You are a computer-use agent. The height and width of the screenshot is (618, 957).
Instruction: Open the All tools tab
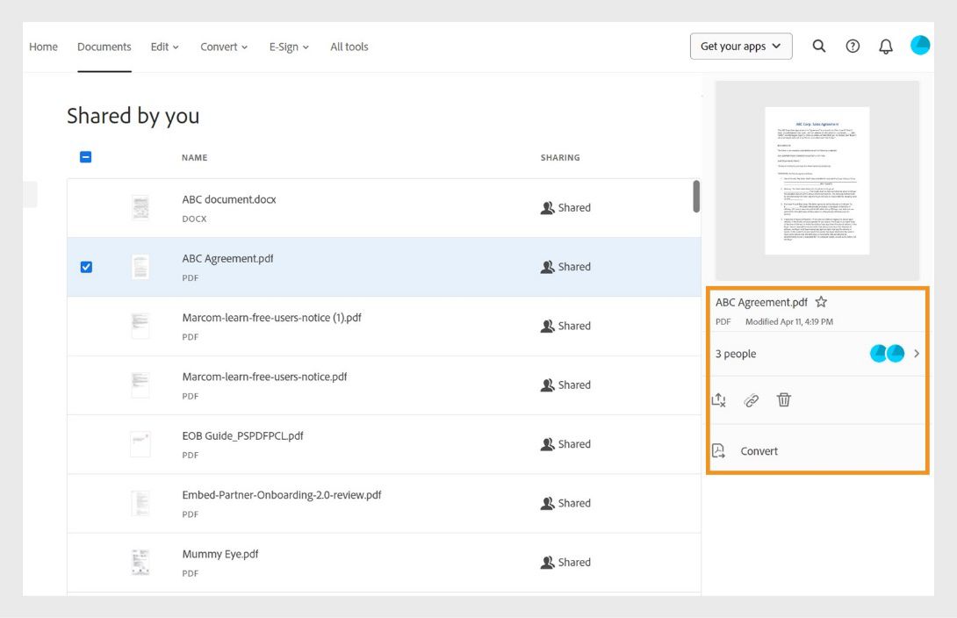[x=349, y=47]
